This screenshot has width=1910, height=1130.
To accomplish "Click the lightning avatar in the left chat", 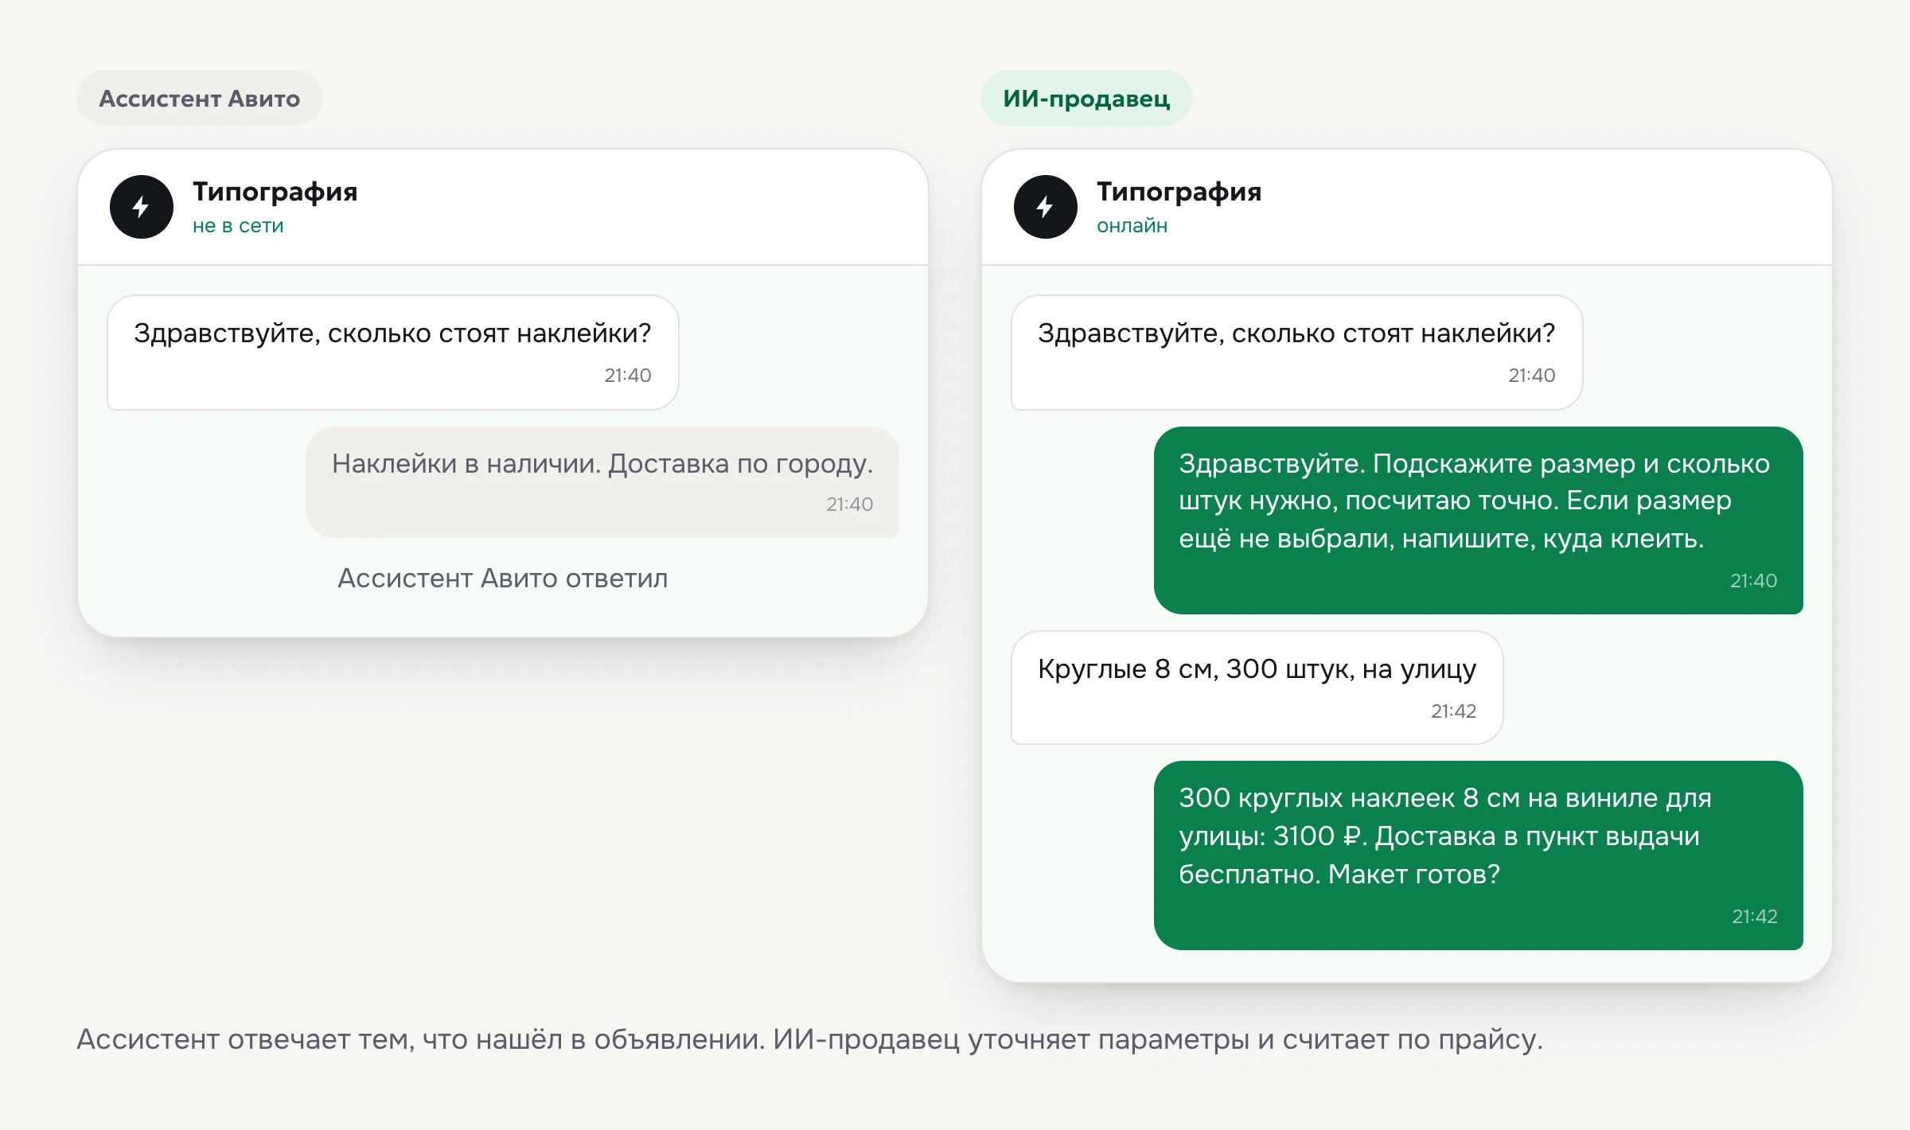I will tap(142, 207).
